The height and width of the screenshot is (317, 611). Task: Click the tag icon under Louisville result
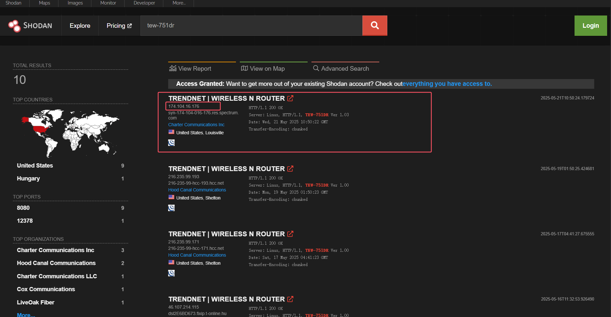(x=171, y=143)
